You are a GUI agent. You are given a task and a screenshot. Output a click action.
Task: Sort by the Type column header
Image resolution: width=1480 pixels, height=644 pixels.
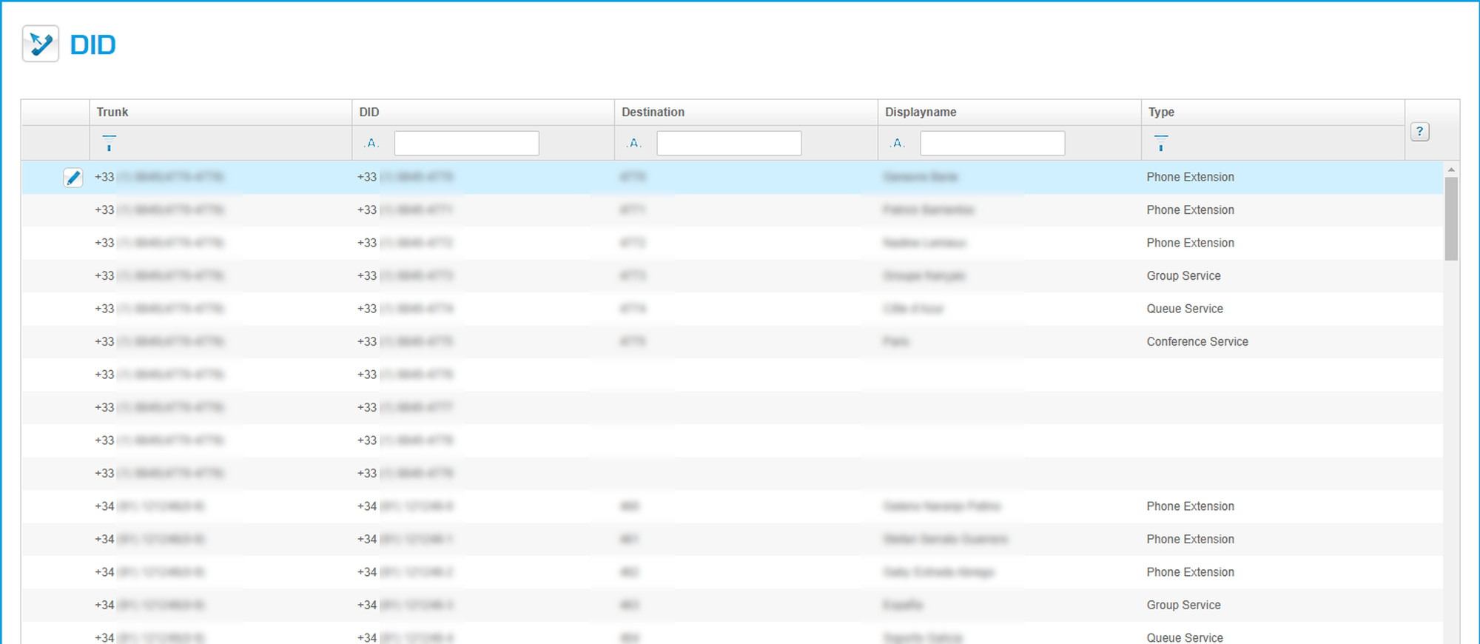tap(1161, 112)
